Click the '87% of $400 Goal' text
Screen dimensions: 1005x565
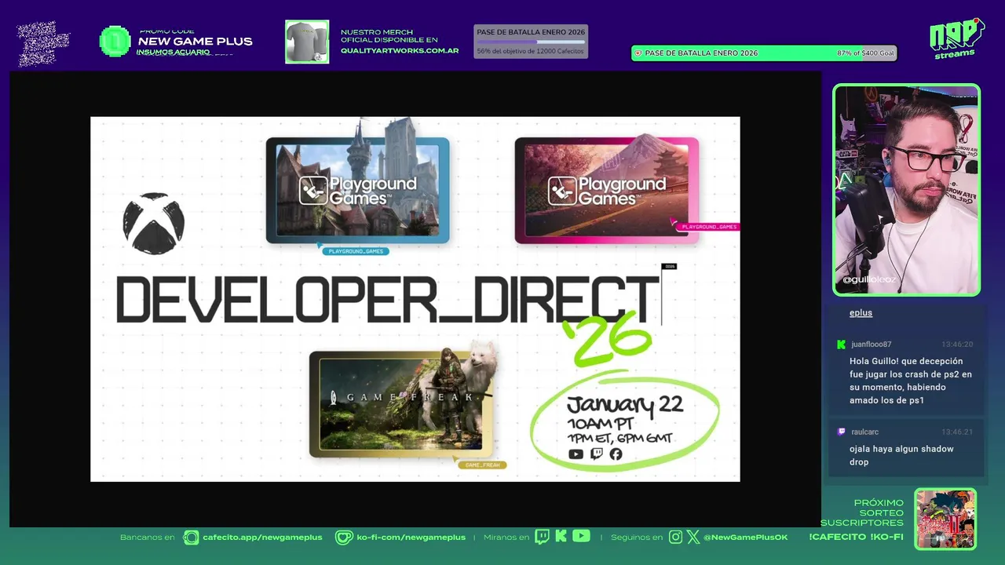point(865,53)
